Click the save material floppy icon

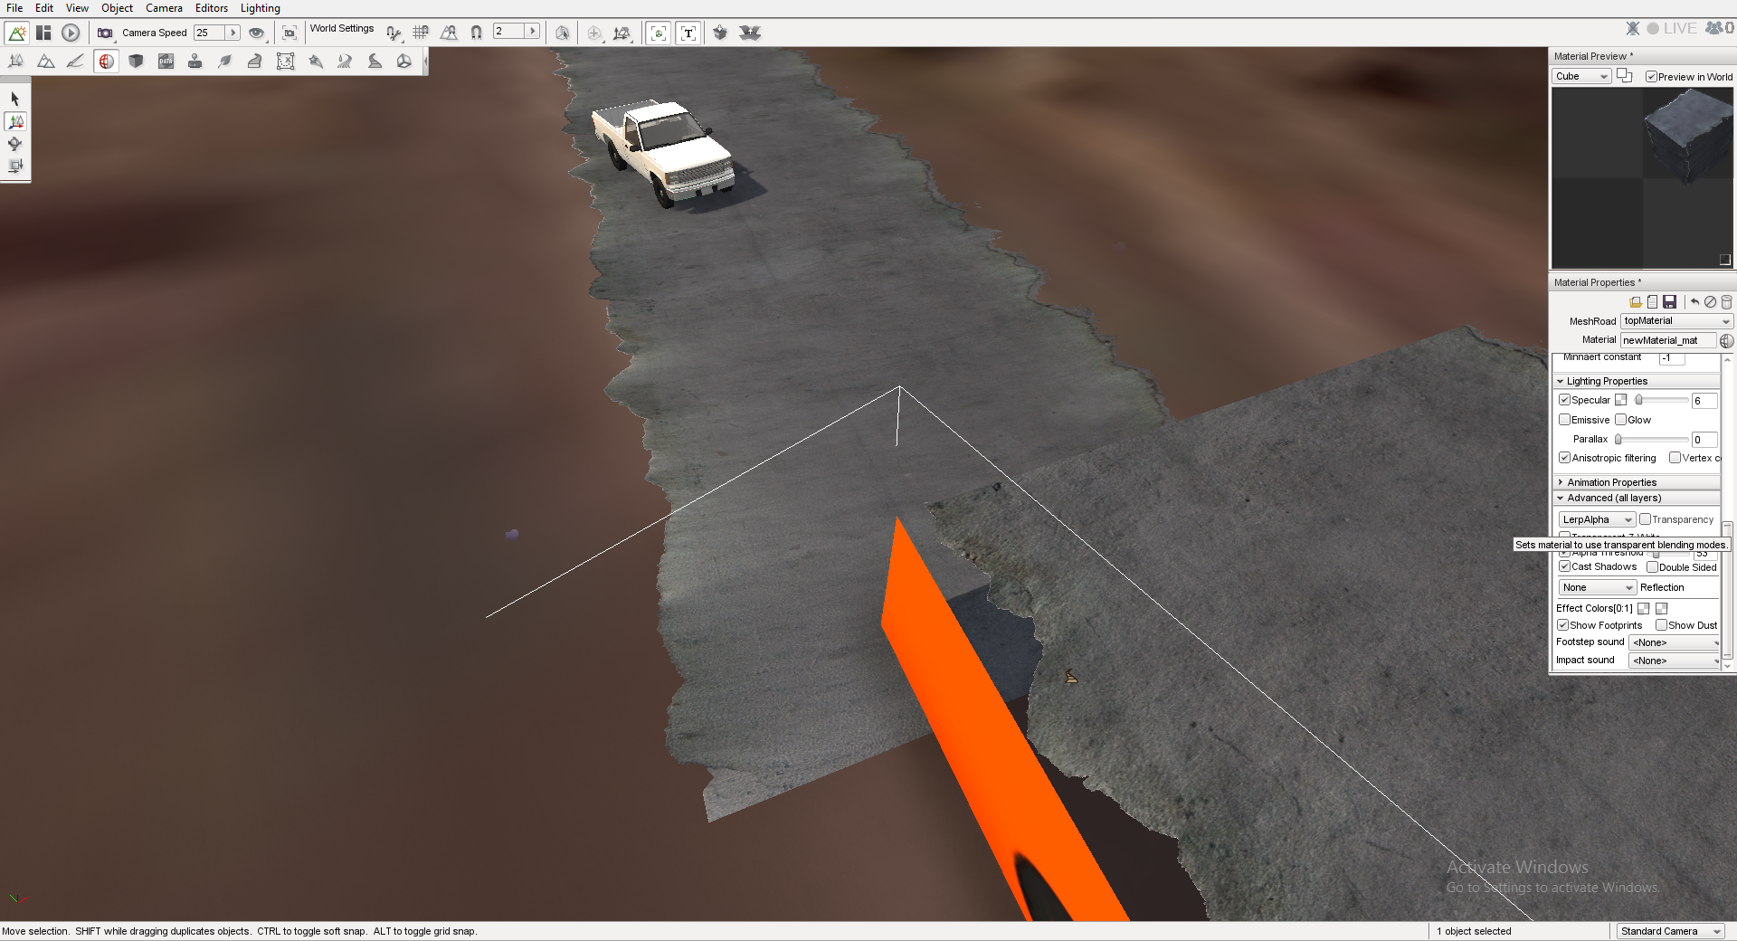pyautogui.click(x=1670, y=302)
